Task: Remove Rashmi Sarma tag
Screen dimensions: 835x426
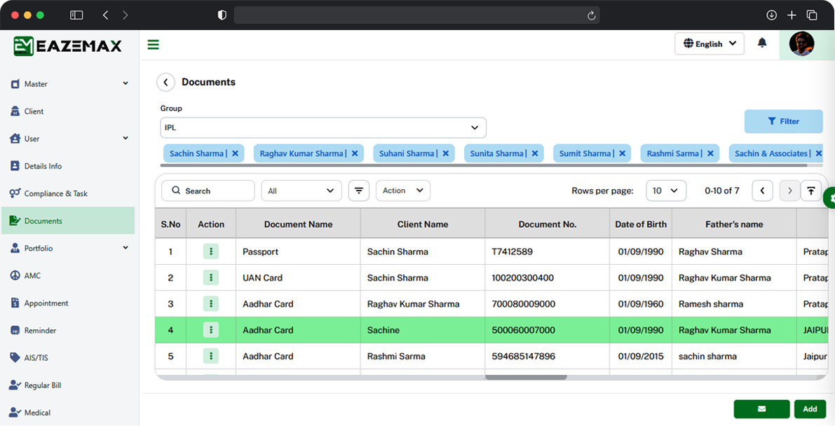Action: tap(710, 153)
